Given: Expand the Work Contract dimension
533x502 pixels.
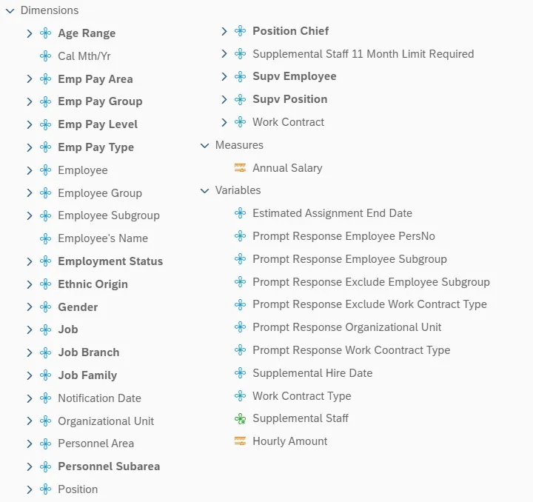Looking at the screenshot, I should coord(224,122).
